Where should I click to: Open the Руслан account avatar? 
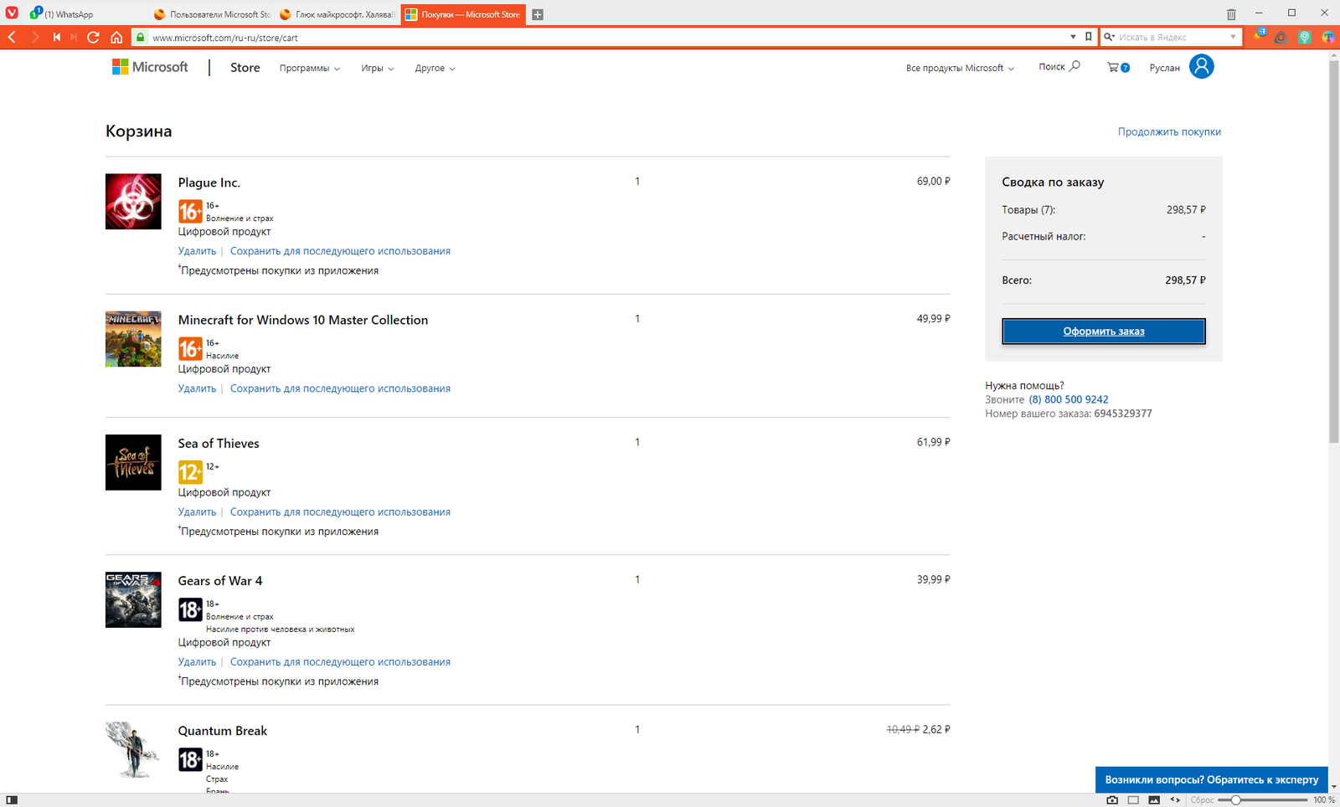pos(1201,66)
